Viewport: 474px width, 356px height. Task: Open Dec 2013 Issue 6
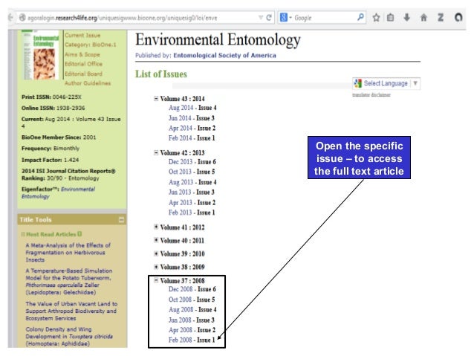[192, 162]
